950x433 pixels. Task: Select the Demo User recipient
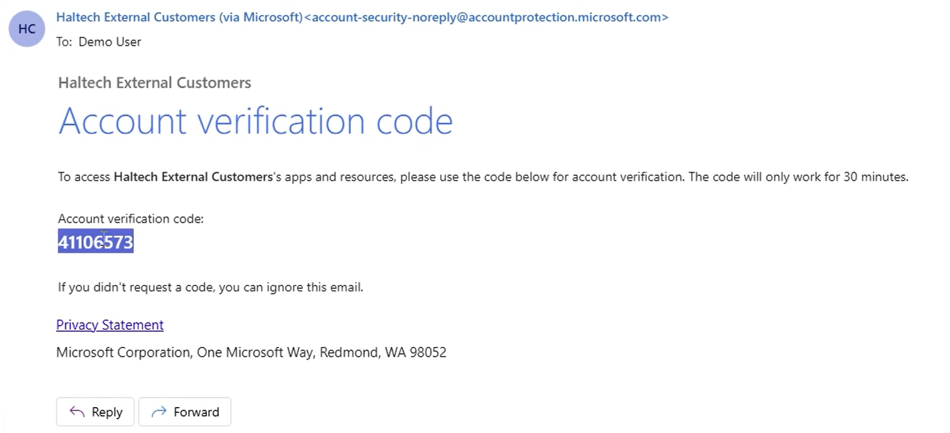[x=110, y=42]
